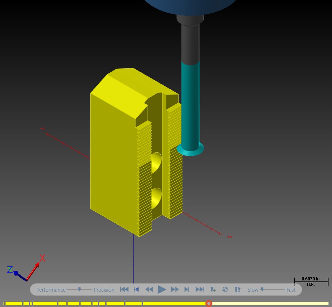
Task: Toggle the loop playback icon
Action: tap(225, 289)
